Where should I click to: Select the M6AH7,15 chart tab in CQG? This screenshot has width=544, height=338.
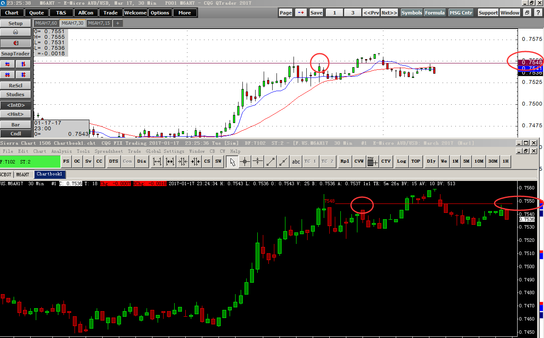[99, 23]
